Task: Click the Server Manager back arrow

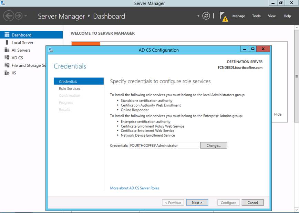Action: pyautogui.click(x=9, y=16)
